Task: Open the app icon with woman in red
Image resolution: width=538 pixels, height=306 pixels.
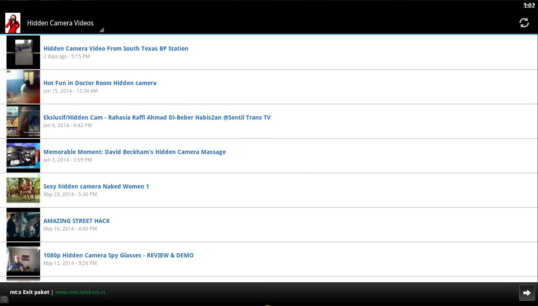Action: tap(13, 23)
